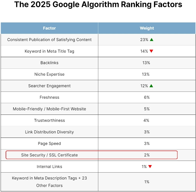Screen dimensions: 196x192
Task: Click the page title about 2025 Google Algorithm
Action: coord(98,5)
